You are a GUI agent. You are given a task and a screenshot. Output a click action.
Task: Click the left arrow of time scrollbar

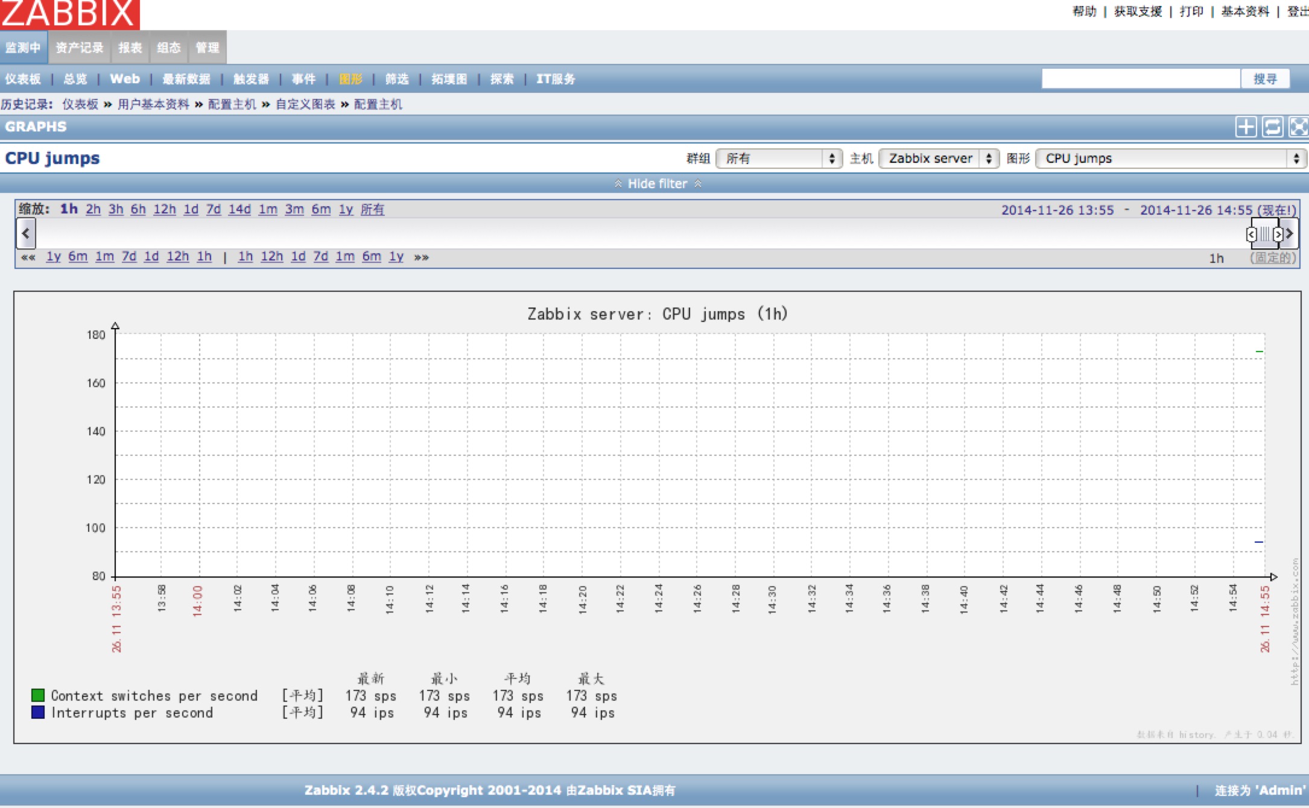[26, 234]
